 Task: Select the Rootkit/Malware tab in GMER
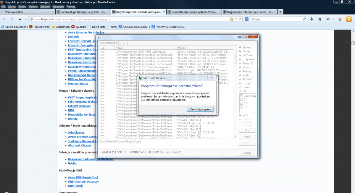[108, 43]
